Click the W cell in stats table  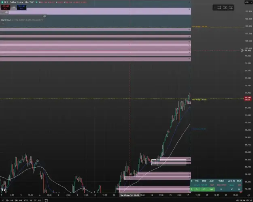point(232,190)
